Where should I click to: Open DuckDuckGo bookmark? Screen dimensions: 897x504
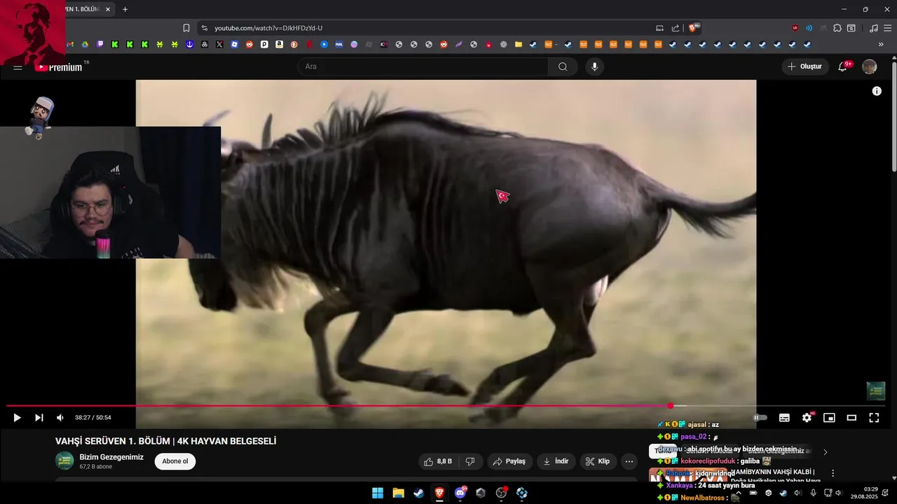294,44
